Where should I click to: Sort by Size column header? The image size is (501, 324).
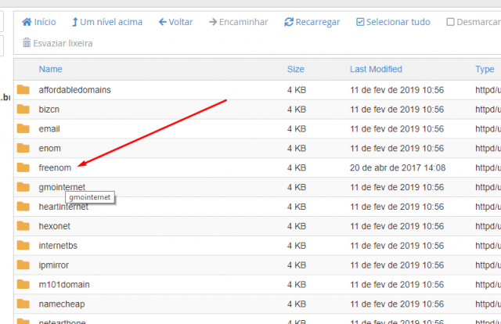point(296,69)
